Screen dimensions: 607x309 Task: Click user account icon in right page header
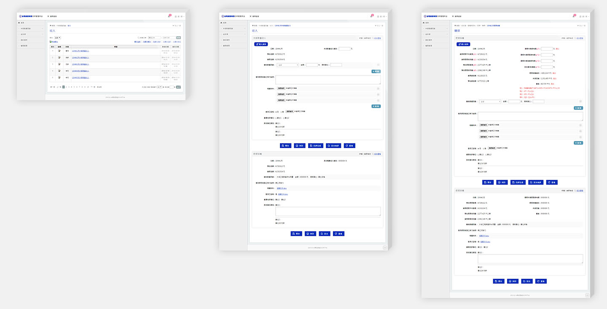580,16
